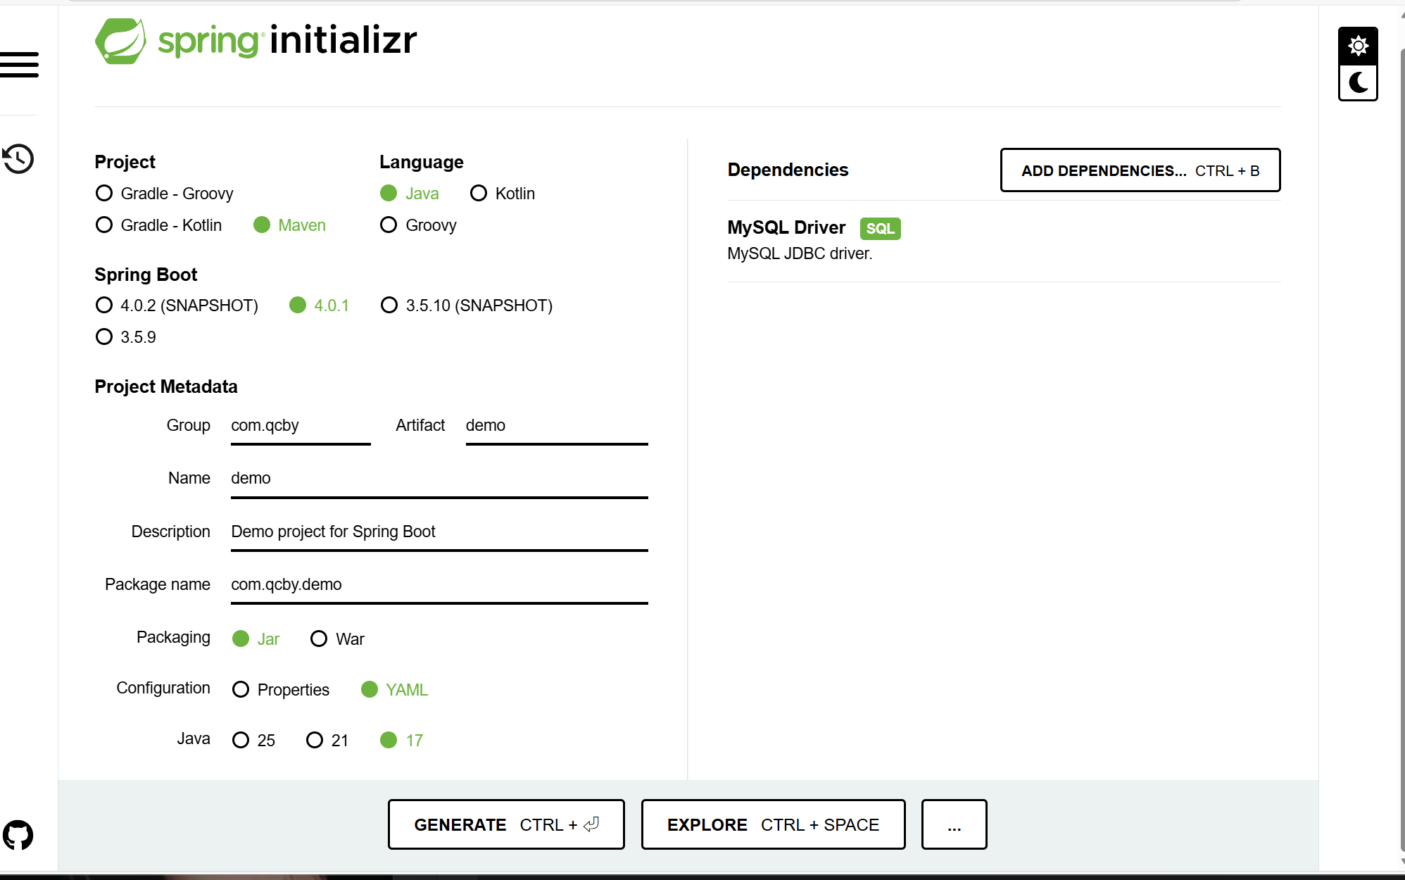Open the GitHub icon link
This screenshot has width=1405, height=880.
[18, 835]
